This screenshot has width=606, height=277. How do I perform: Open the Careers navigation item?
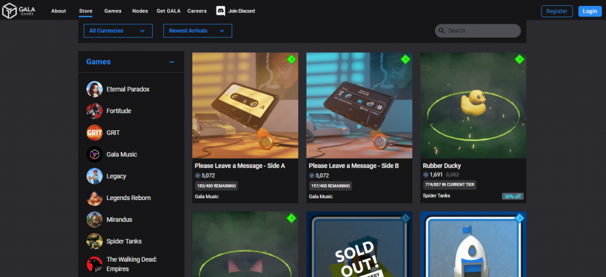point(196,11)
